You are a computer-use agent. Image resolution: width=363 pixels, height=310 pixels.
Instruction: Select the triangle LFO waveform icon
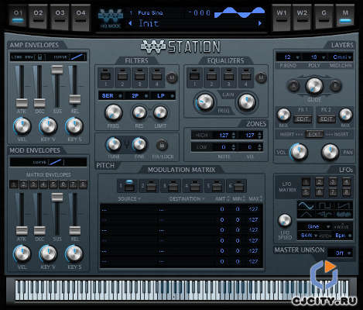306,214
